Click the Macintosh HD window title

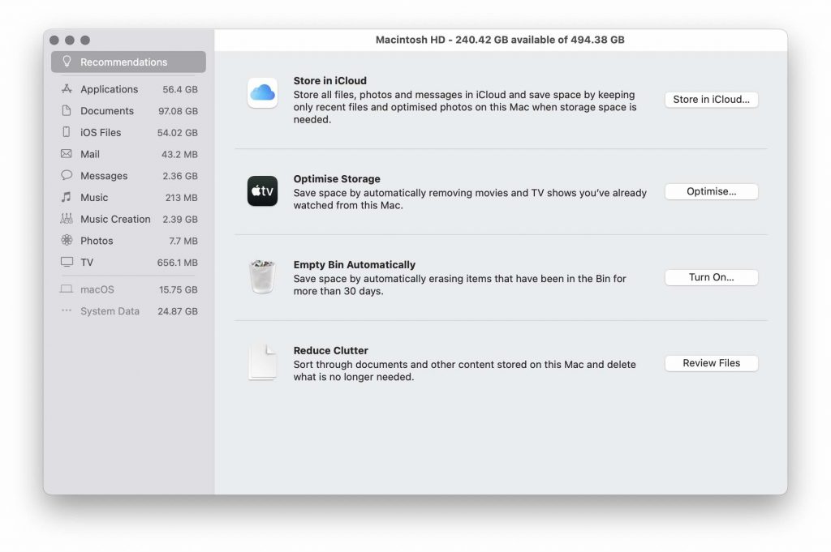(500, 40)
